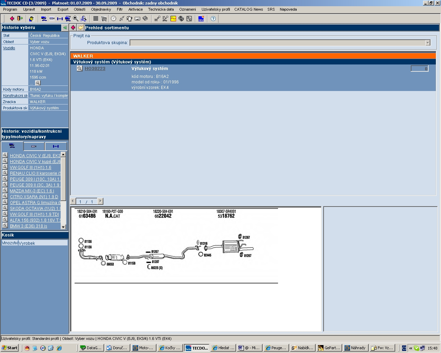The image size is (441, 353).
Task: Open the help question mark icon
Action: tap(213, 19)
